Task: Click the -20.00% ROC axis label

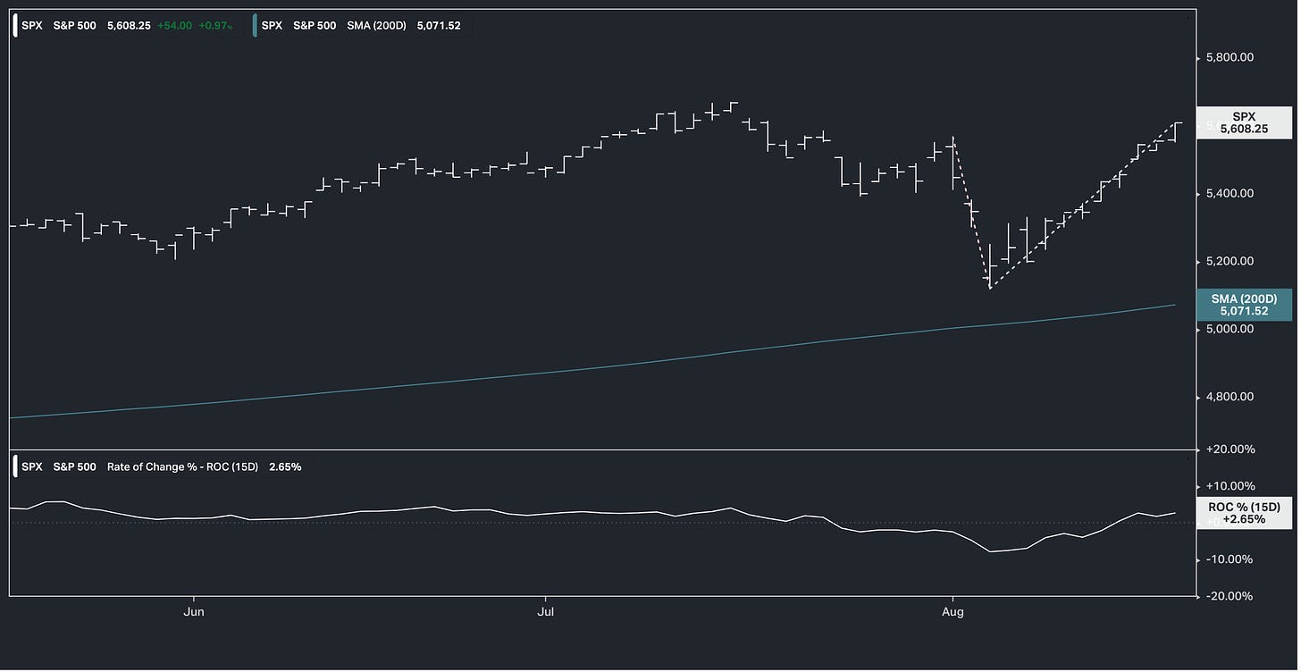Action: 1230,596
